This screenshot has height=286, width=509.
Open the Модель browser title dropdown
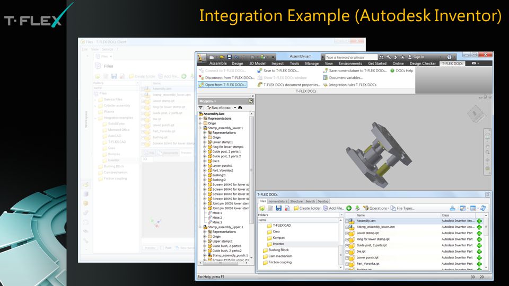208,101
